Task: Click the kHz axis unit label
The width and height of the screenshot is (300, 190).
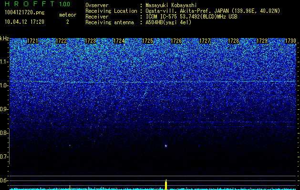Action: pos(4,38)
